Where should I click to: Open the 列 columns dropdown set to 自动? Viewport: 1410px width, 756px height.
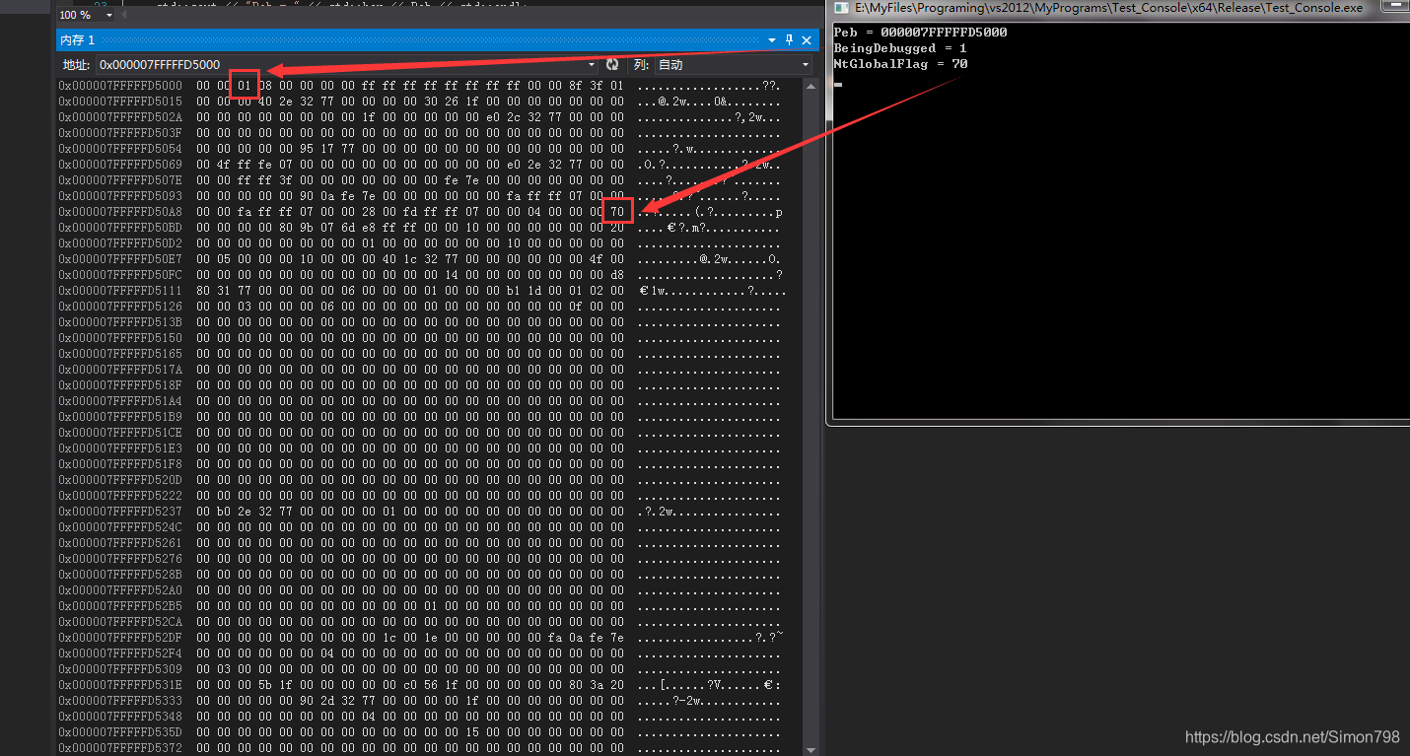(733, 64)
